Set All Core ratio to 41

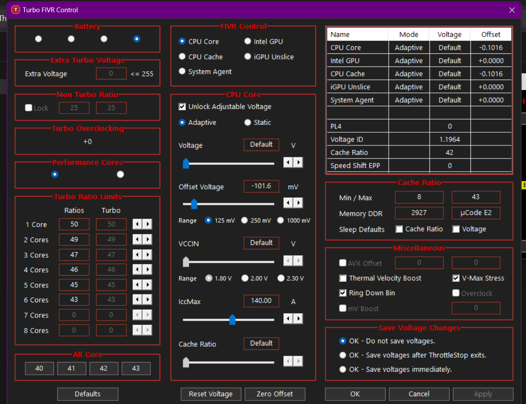pos(71,369)
